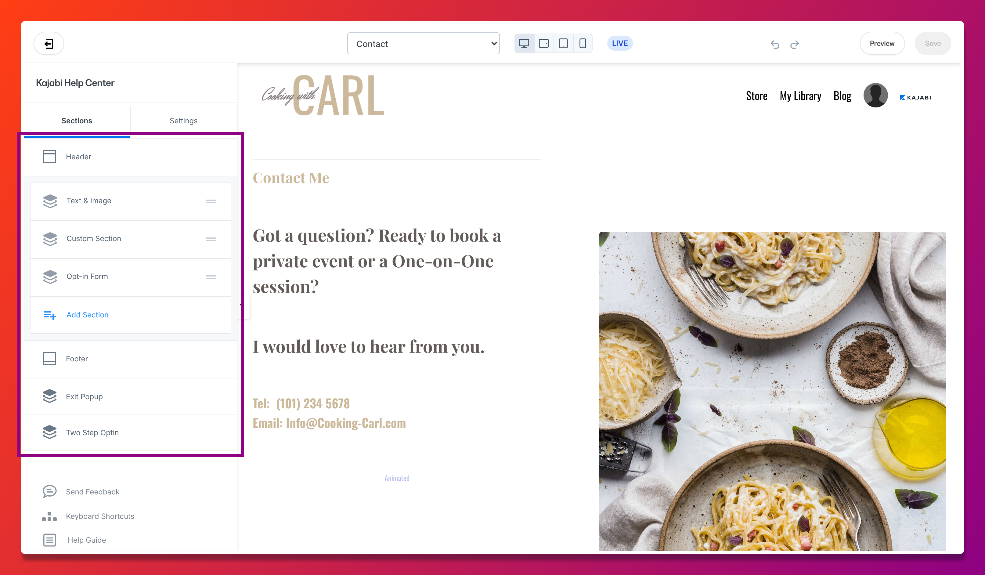Click the Email: Info@Cooking-Carl.com line
The height and width of the screenshot is (575, 985).
click(329, 423)
